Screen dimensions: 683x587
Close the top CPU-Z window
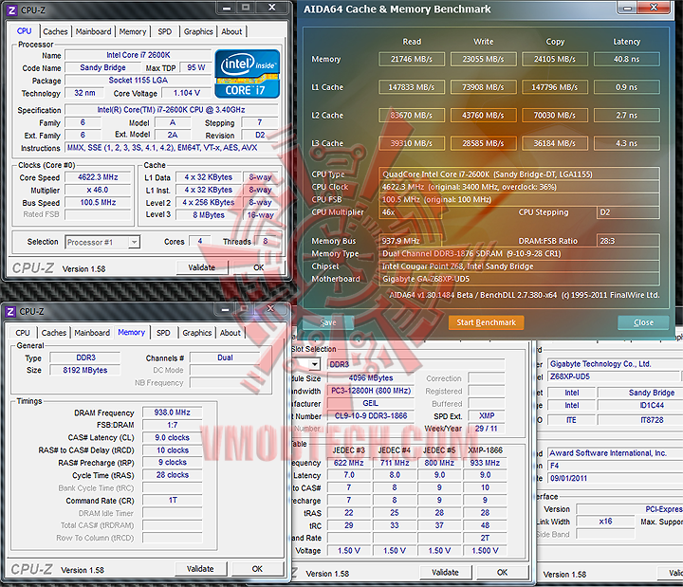(271, 8)
